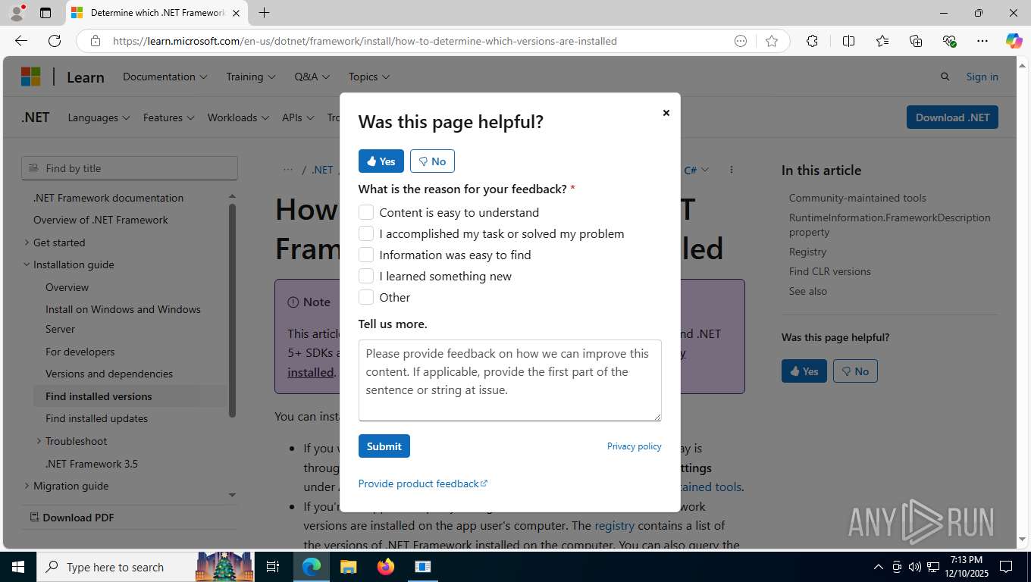Expand the 'Migration guide' tree node

pos(27,486)
